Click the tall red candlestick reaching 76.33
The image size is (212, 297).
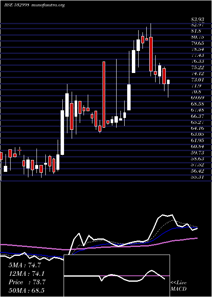coord(104,95)
